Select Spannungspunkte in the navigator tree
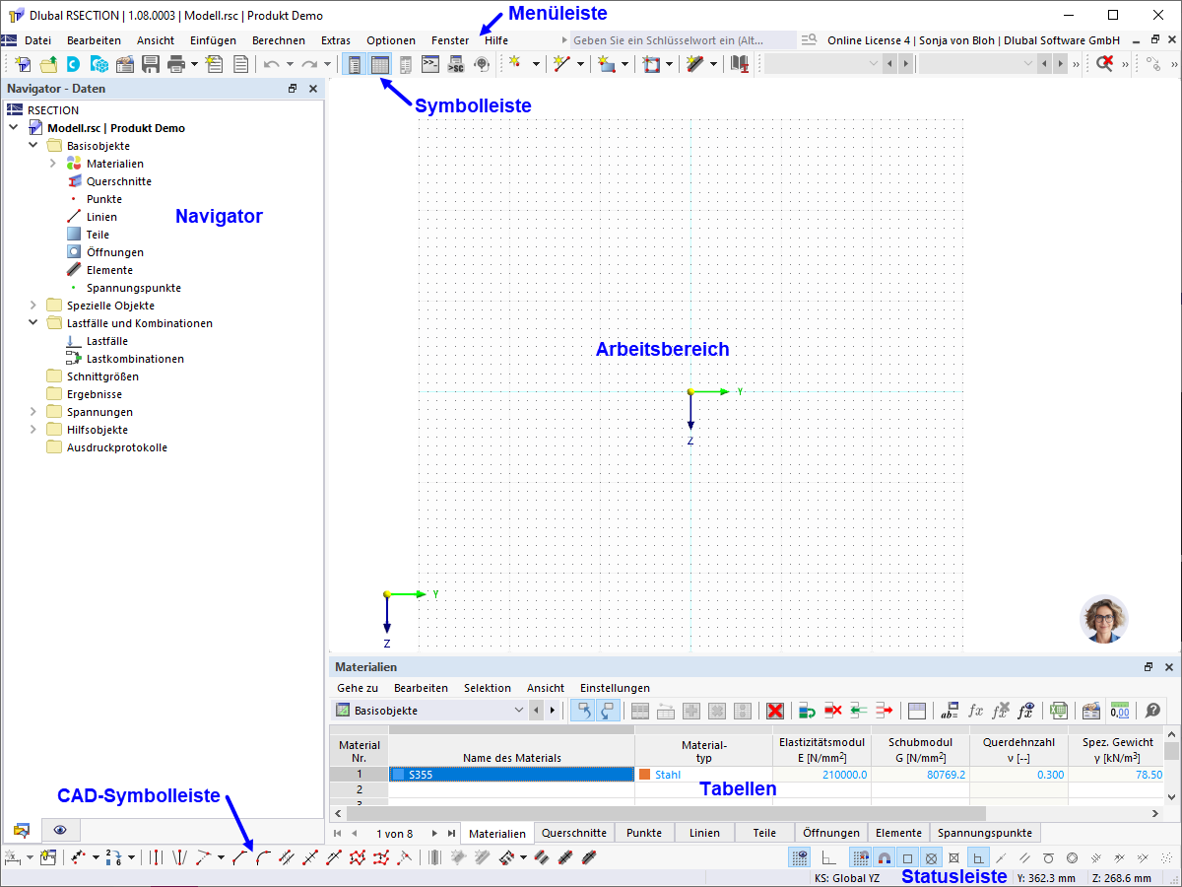This screenshot has width=1182, height=887. pyautogui.click(x=133, y=288)
